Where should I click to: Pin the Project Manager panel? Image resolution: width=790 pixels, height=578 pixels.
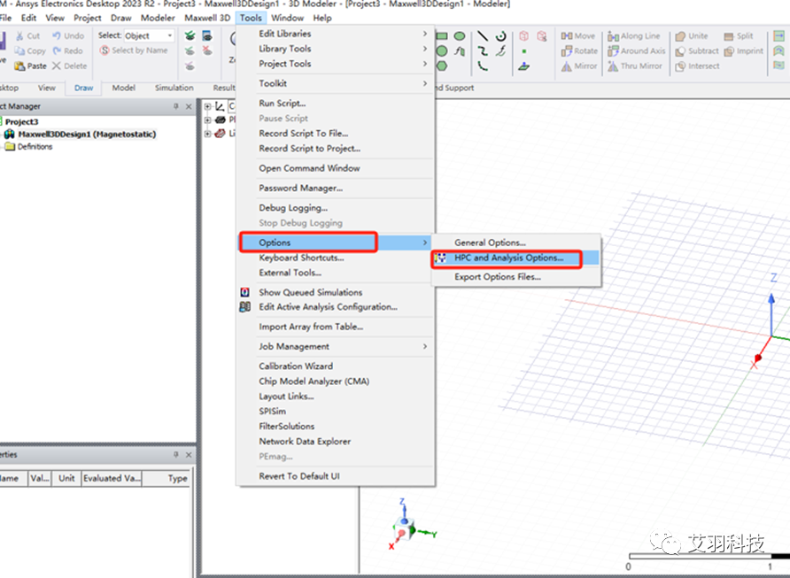point(176,106)
